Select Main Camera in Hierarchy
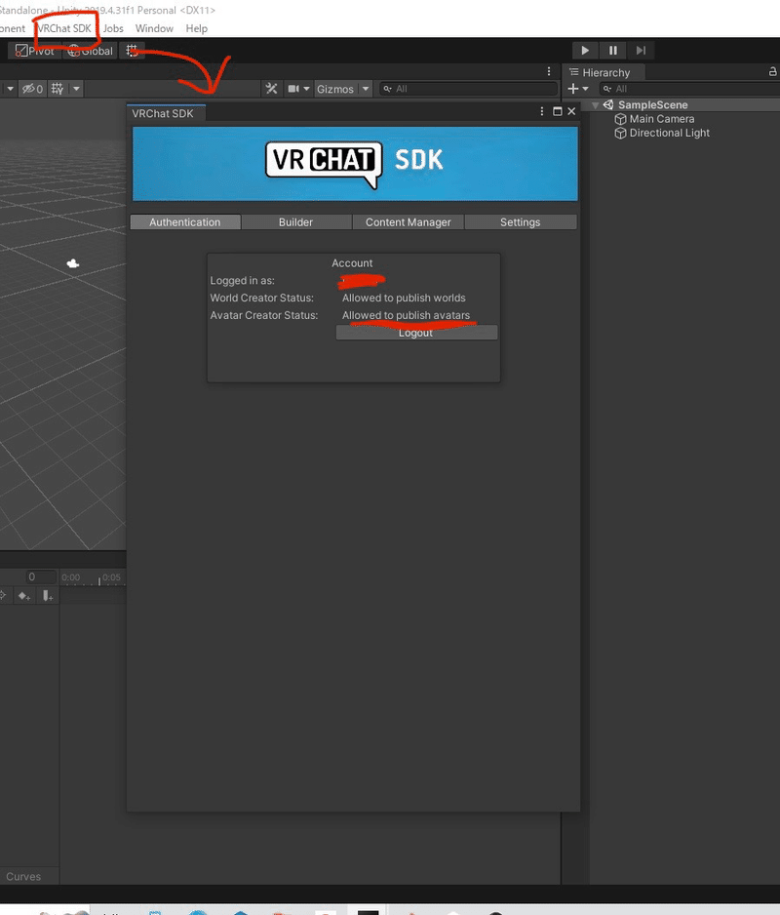This screenshot has width=780, height=915. point(662,119)
